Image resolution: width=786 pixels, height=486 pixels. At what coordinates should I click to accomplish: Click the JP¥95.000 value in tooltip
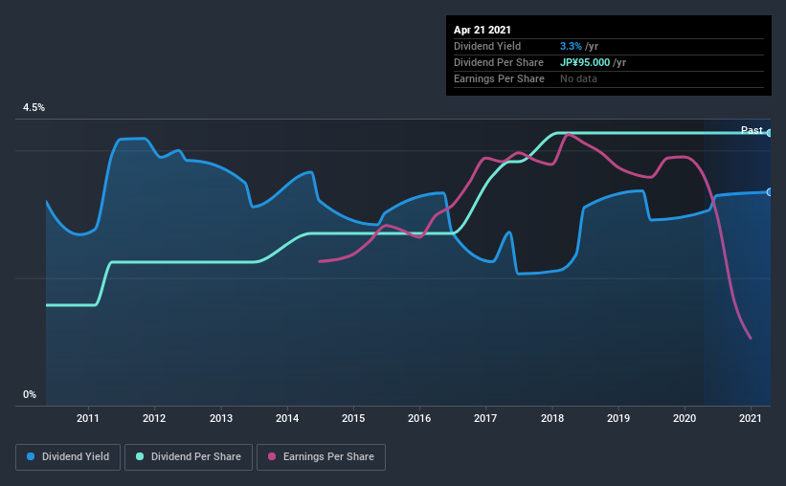[x=585, y=62]
